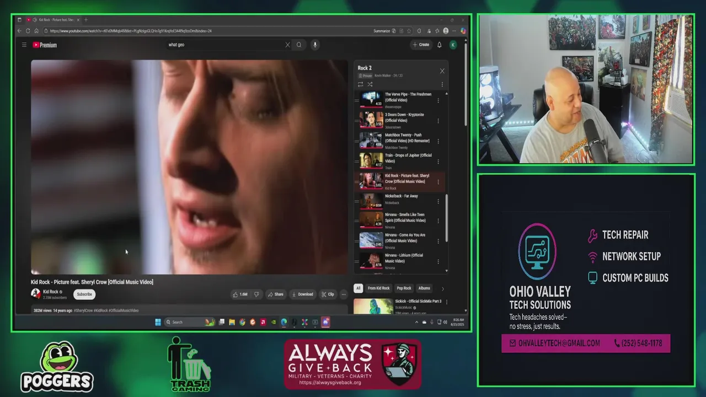Open the YouTube guide hamburger menu
706x397 pixels.
click(x=24, y=45)
